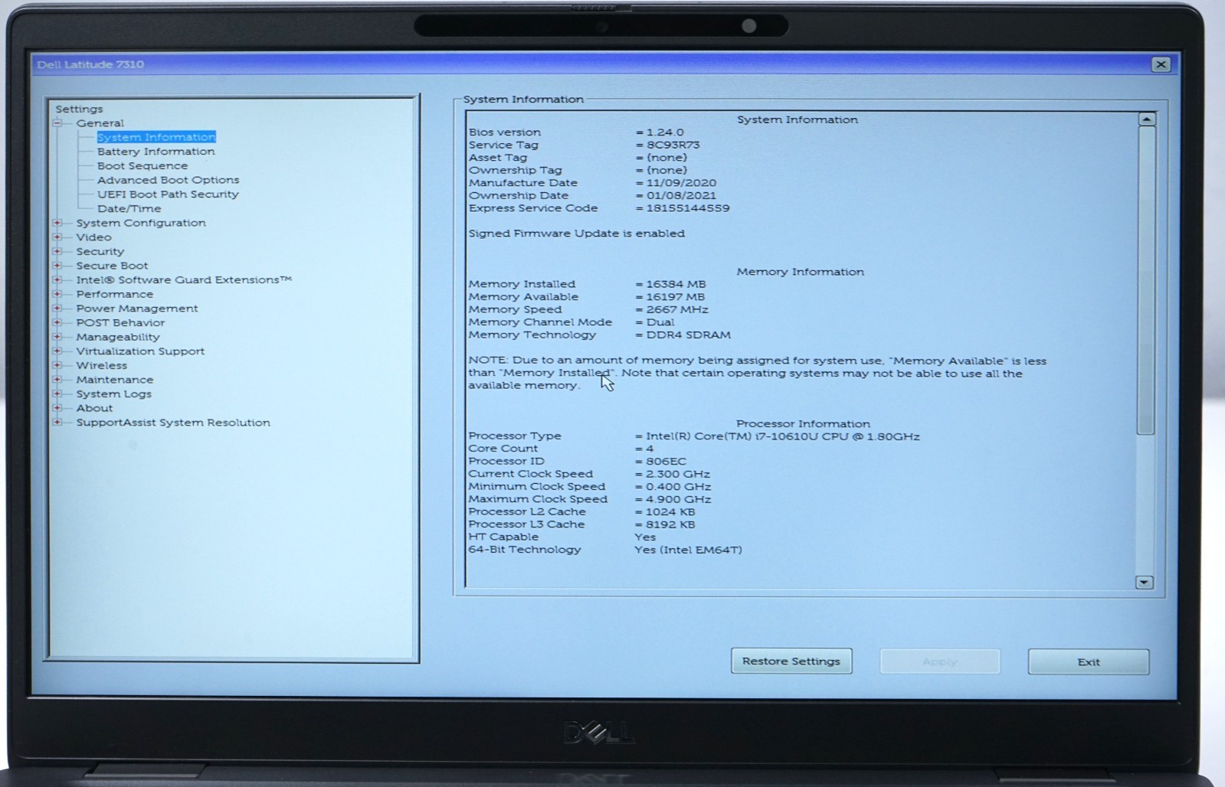Image resolution: width=1225 pixels, height=787 pixels.
Task: Click the system information scrollbar thumb
Action: tap(1146, 280)
